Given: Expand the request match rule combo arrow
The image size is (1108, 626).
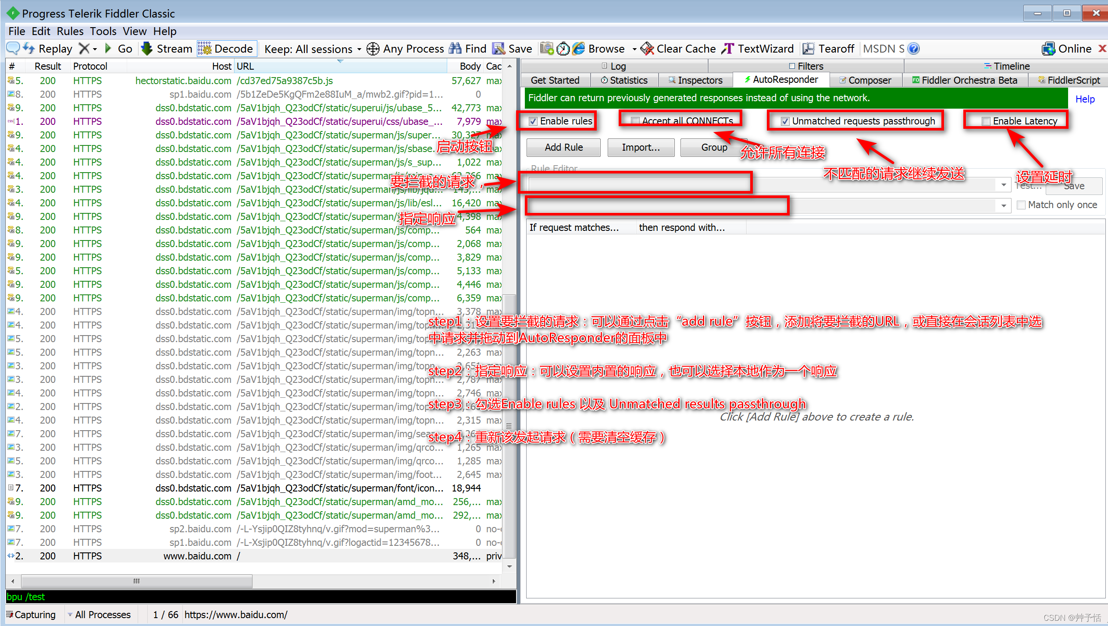Looking at the screenshot, I should pos(1004,185).
